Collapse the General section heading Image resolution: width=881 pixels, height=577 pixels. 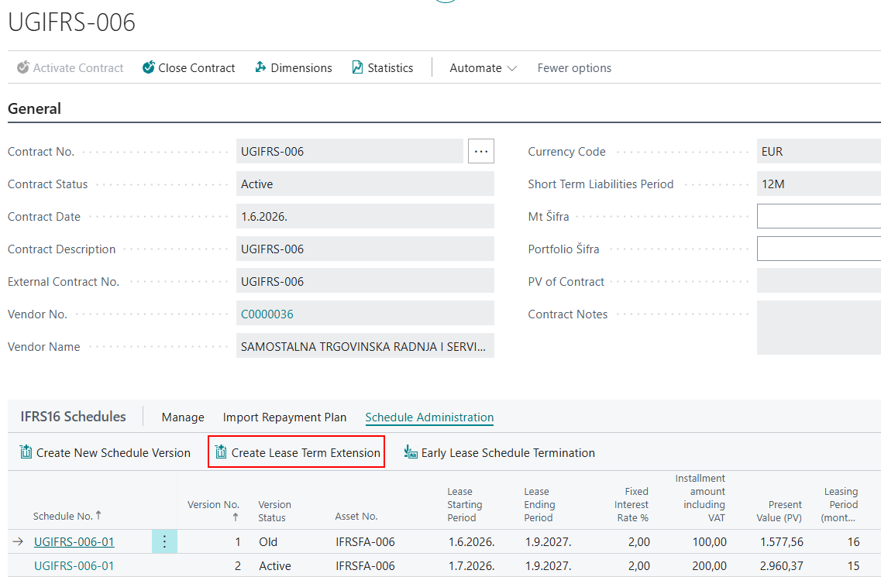pyautogui.click(x=34, y=108)
